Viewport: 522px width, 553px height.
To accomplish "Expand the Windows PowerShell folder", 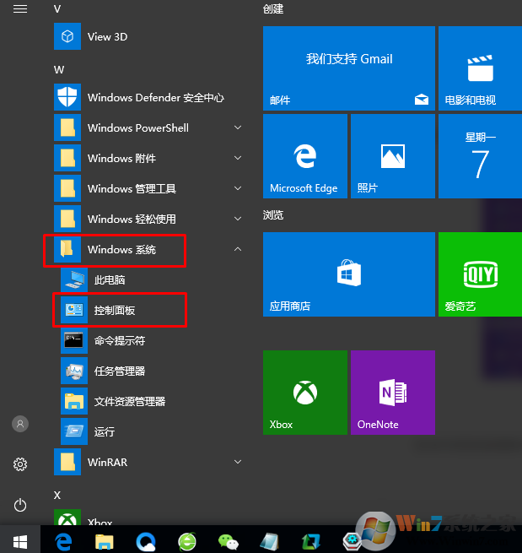I will tap(238, 127).
